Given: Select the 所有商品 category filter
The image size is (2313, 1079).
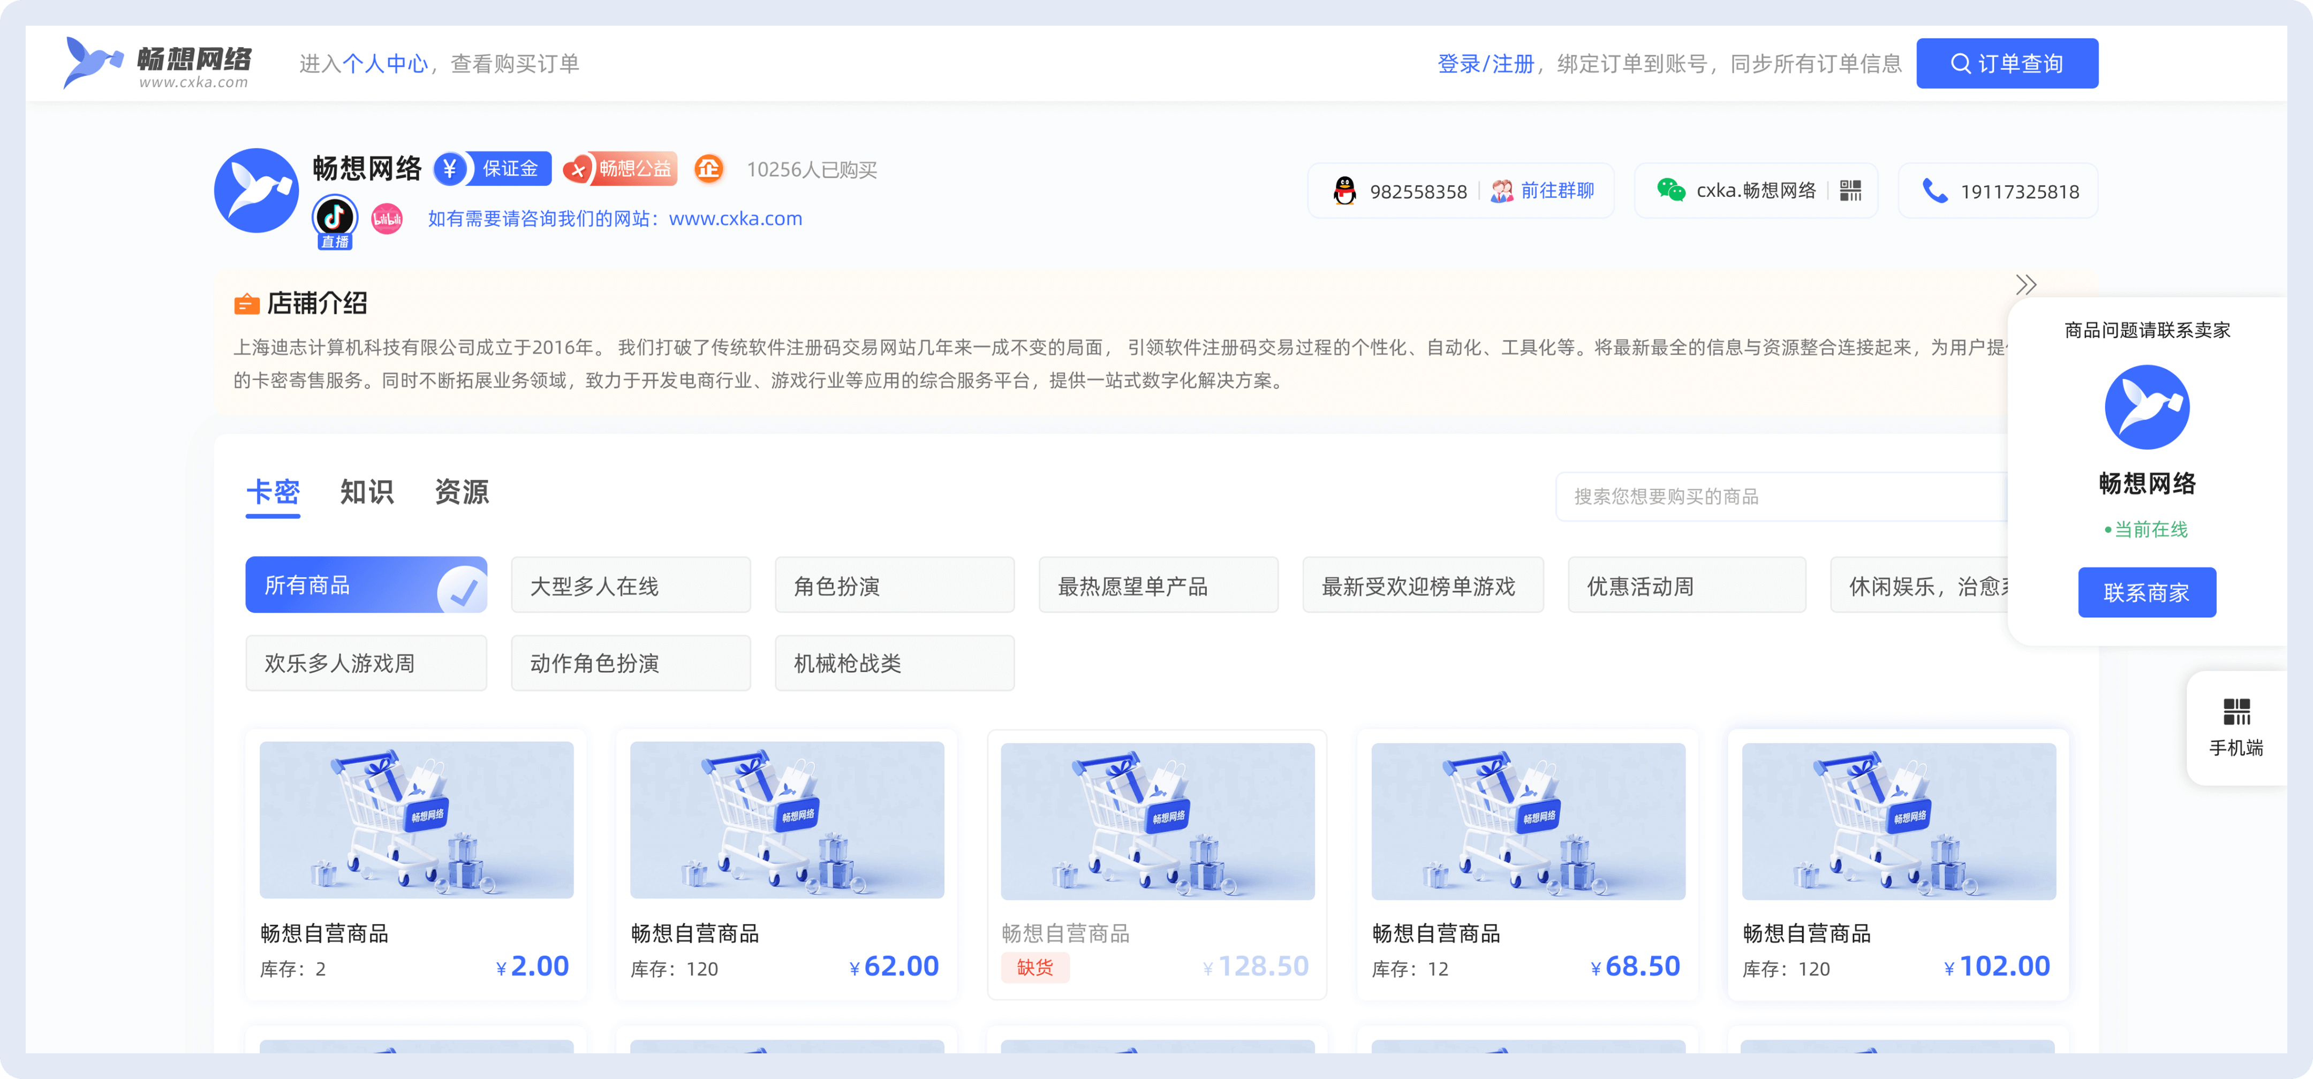Looking at the screenshot, I should (x=366, y=586).
